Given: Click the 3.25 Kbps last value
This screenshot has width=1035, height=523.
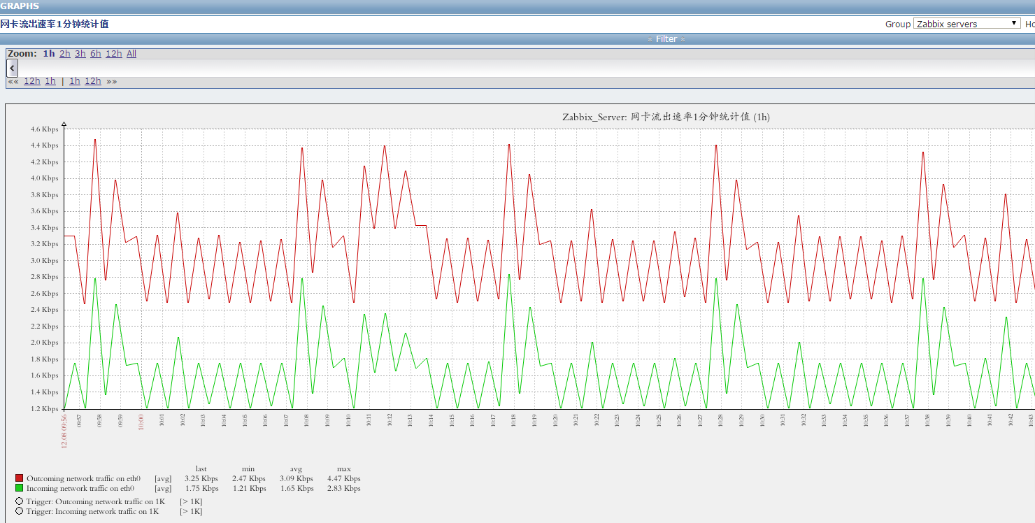Looking at the screenshot, I should (201, 479).
